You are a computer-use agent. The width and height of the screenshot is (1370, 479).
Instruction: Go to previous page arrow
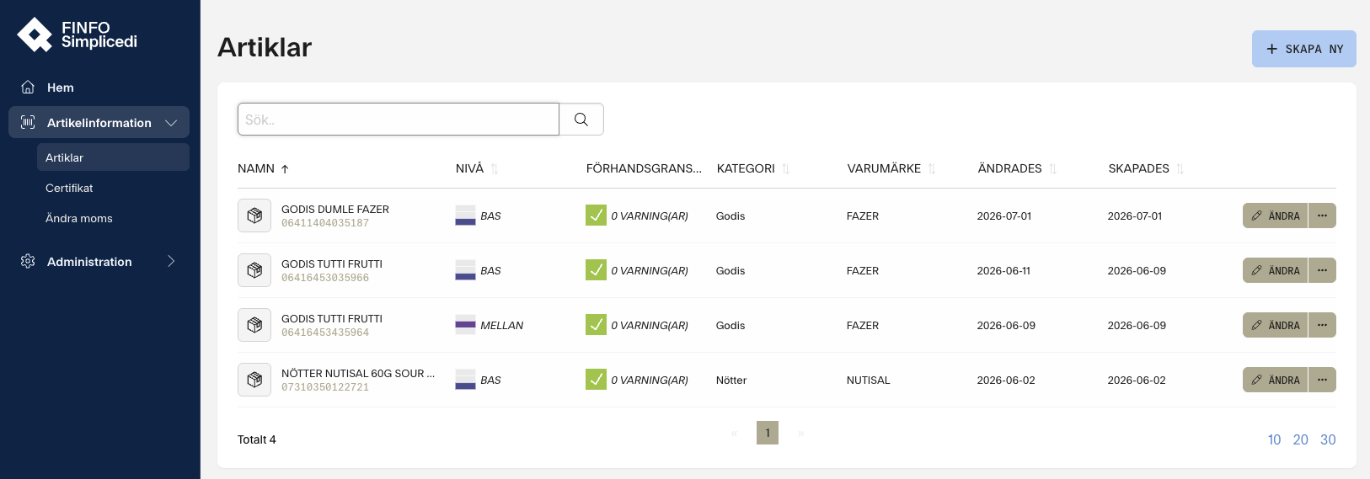click(734, 433)
